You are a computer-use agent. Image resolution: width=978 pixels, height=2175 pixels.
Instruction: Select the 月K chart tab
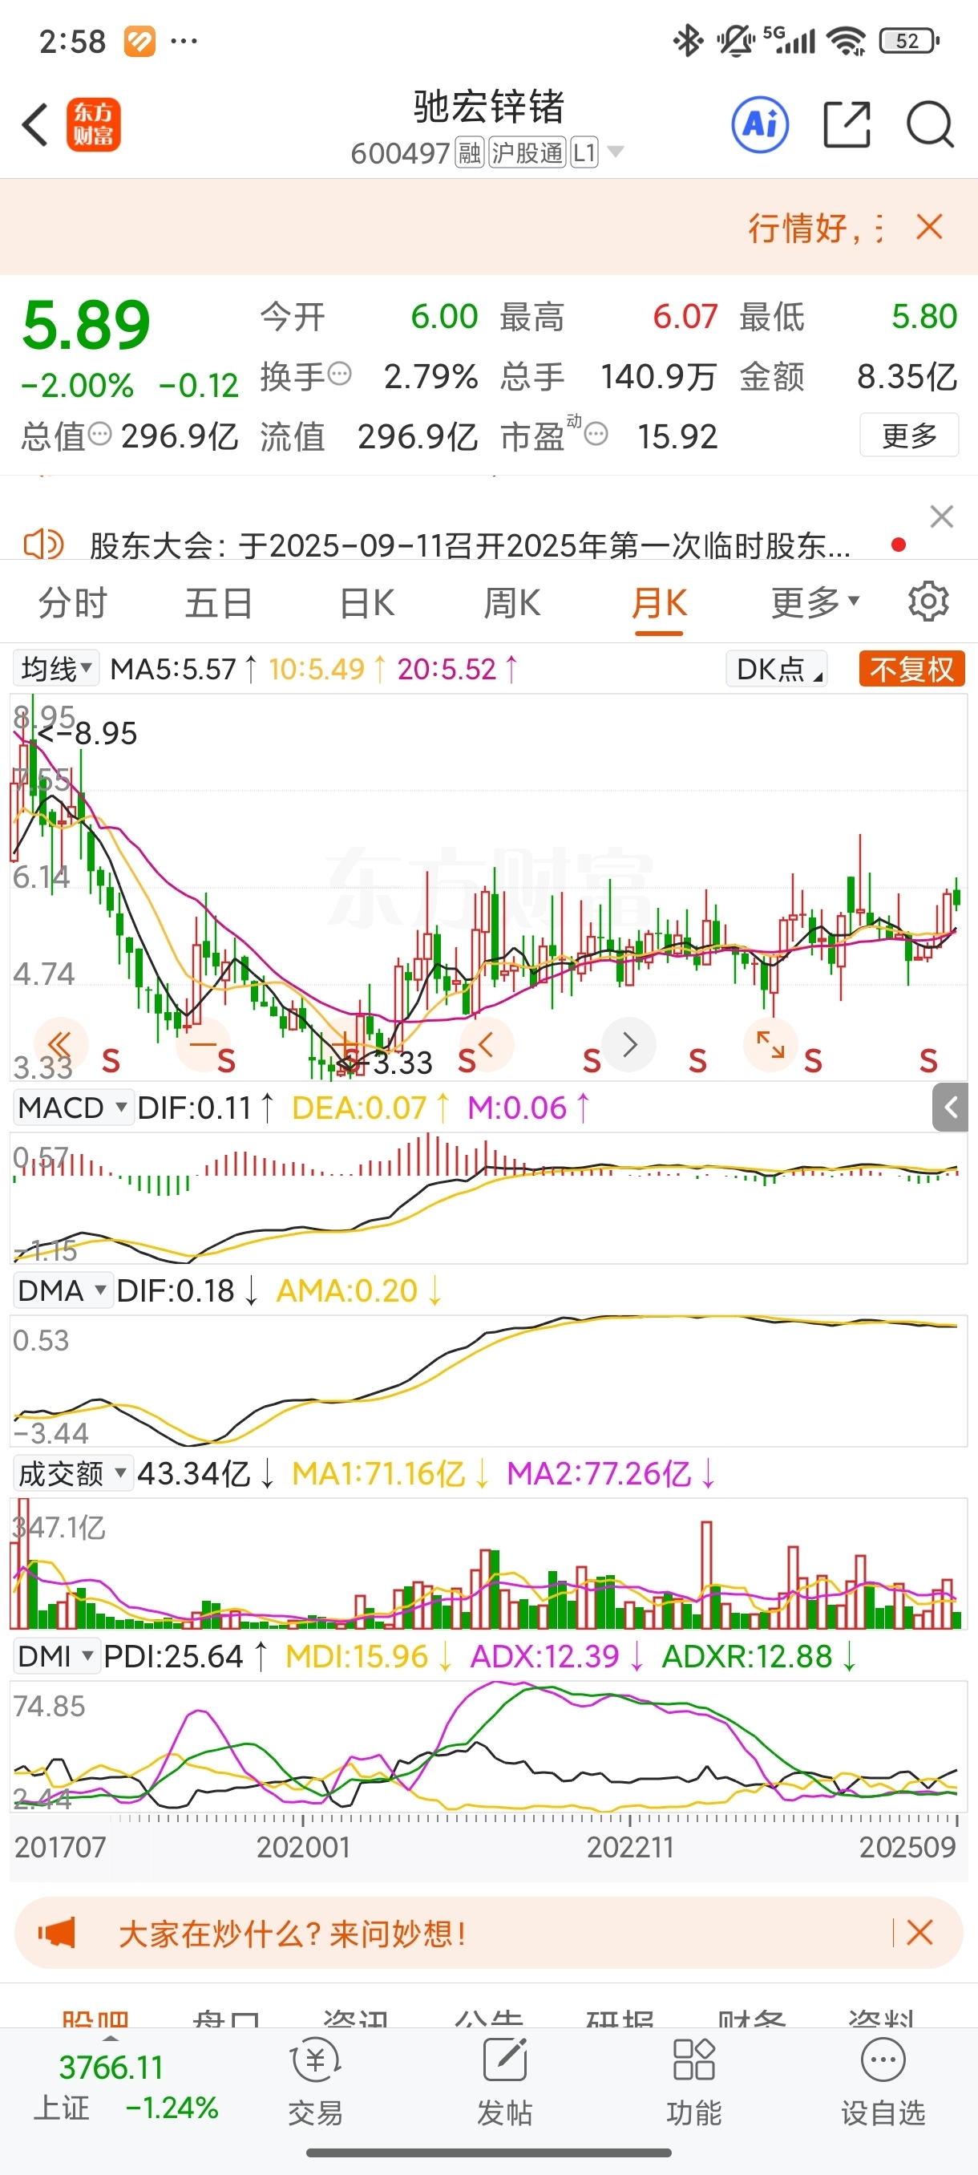click(x=659, y=603)
